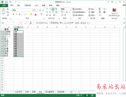This screenshot has width=126, height=97.
Task: Switch to the 插入 Insert ribbon tab
Action: pyautogui.click(x=19, y=6)
